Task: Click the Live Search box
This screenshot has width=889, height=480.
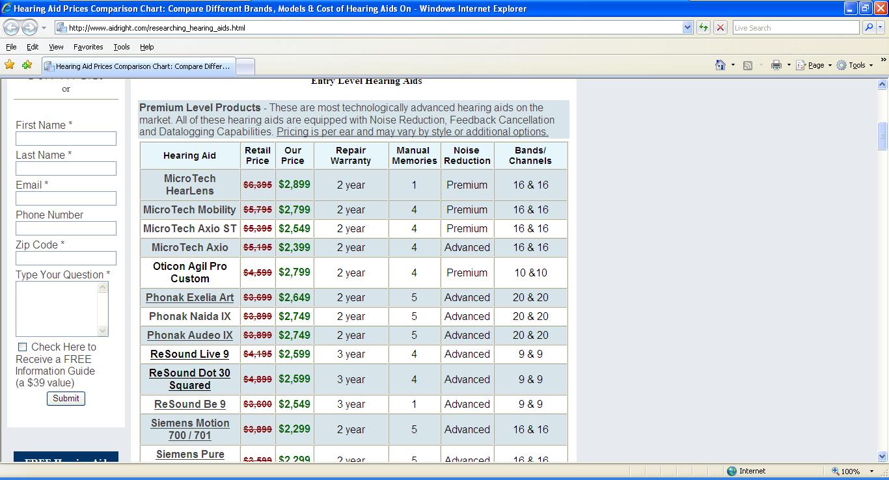Action: pyautogui.click(x=795, y=27)
